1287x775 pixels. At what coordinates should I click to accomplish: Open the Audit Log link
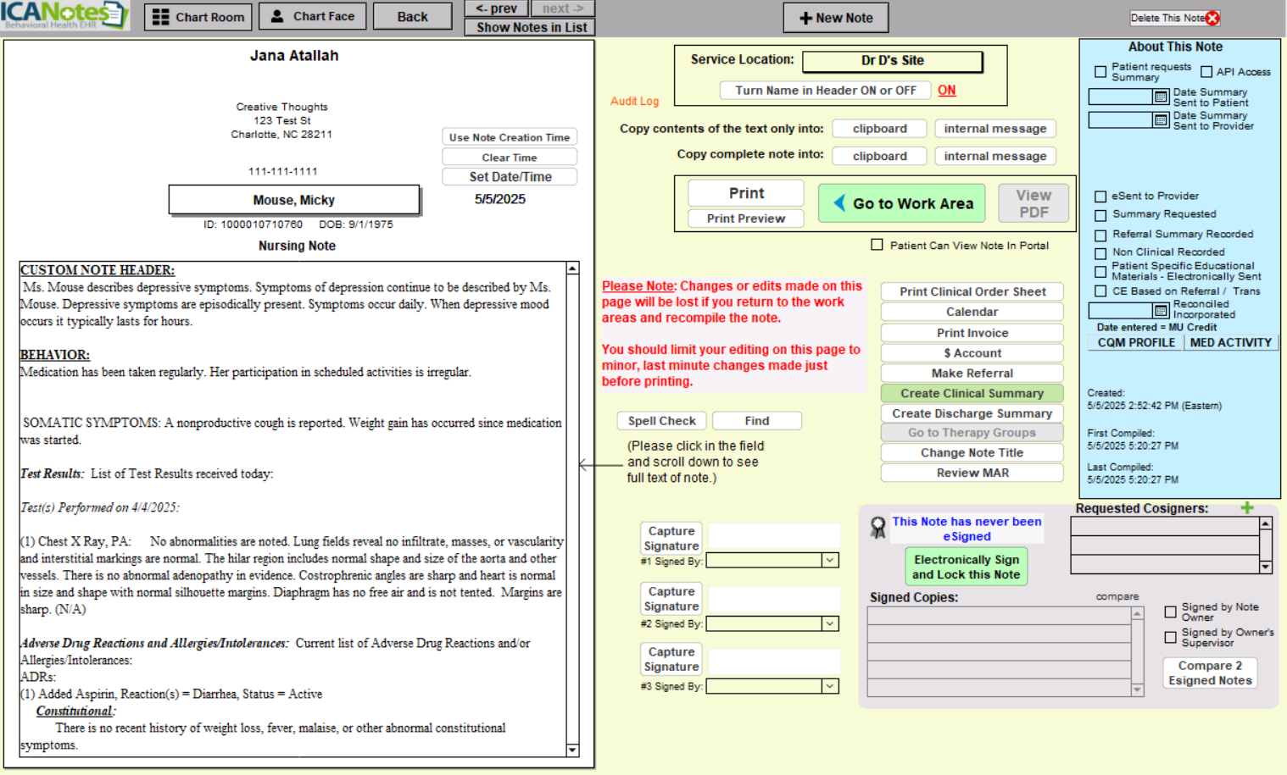[x=634, y=101]
